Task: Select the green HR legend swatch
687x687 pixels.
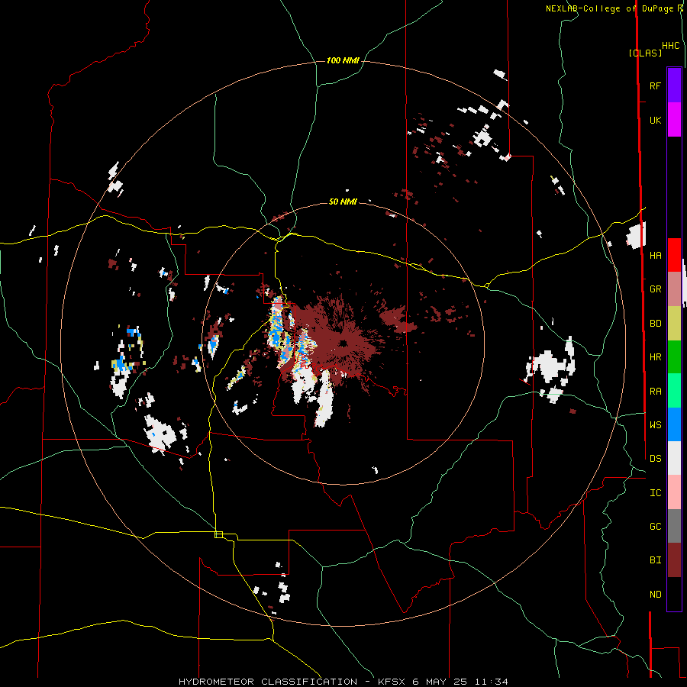Action: [674, 357]
